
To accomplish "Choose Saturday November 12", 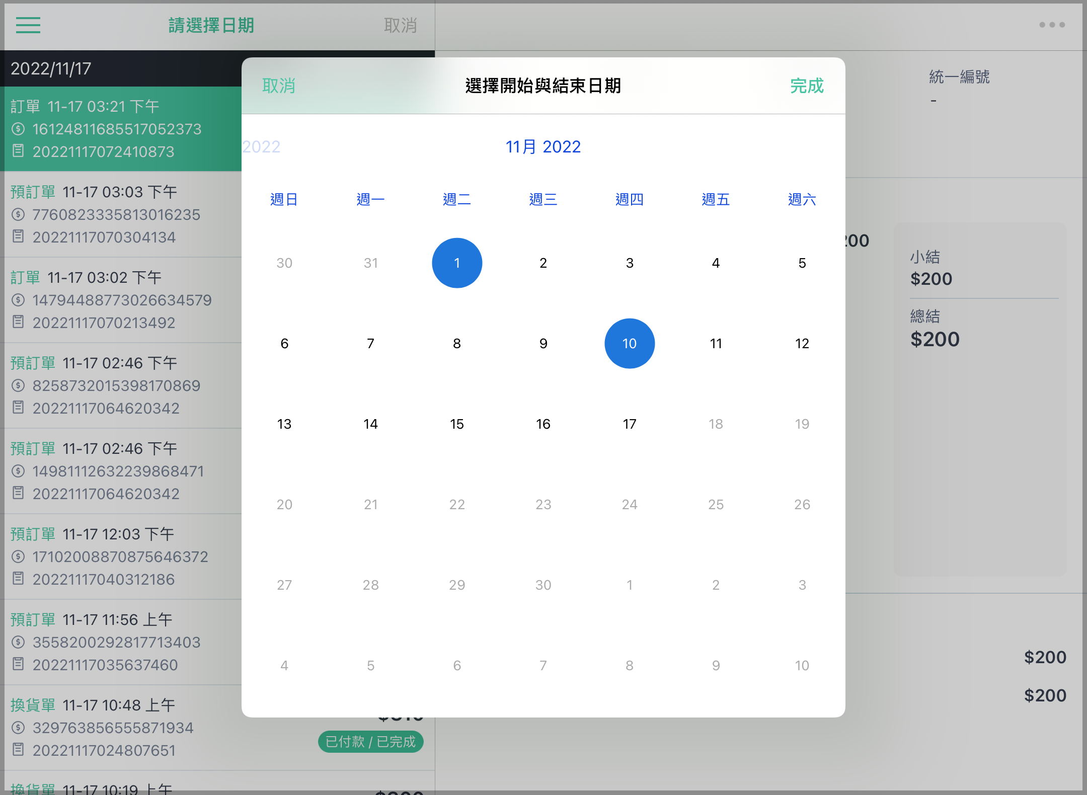I will [x=802, y=343].
